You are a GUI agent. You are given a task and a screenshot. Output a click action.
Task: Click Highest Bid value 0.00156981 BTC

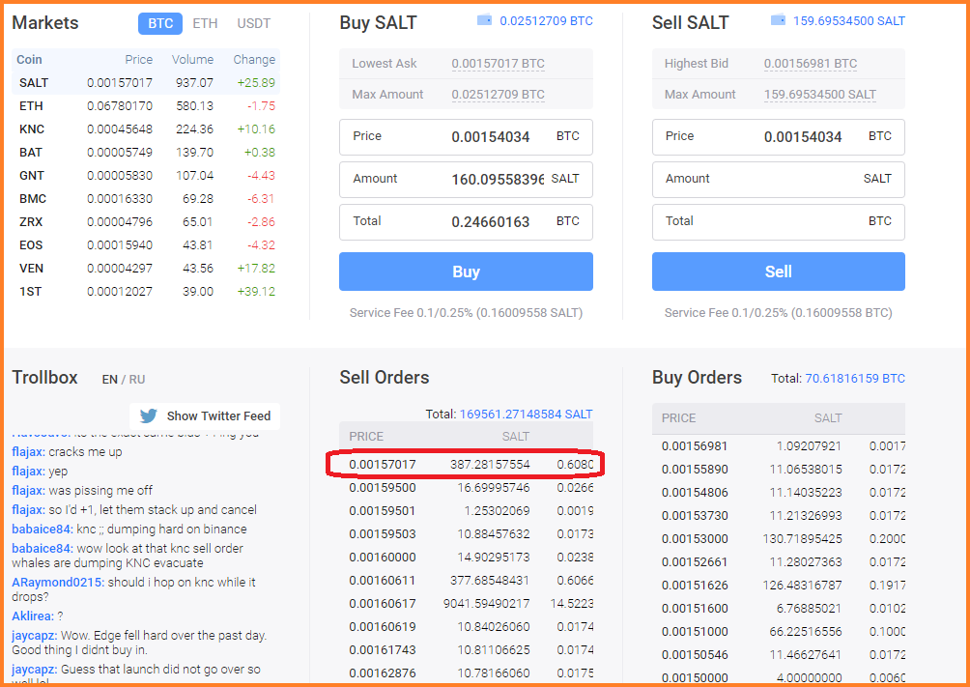(811, 64)
